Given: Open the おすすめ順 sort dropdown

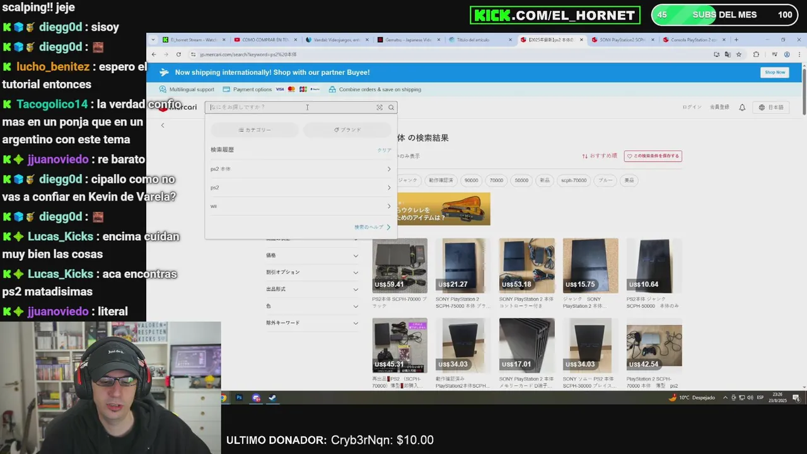Looking at the screenshot, I should 600,156.
